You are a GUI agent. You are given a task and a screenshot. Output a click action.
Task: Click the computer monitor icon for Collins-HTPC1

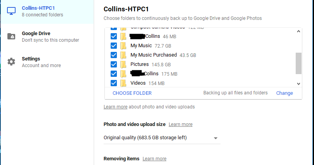click(x=11, y=11)
